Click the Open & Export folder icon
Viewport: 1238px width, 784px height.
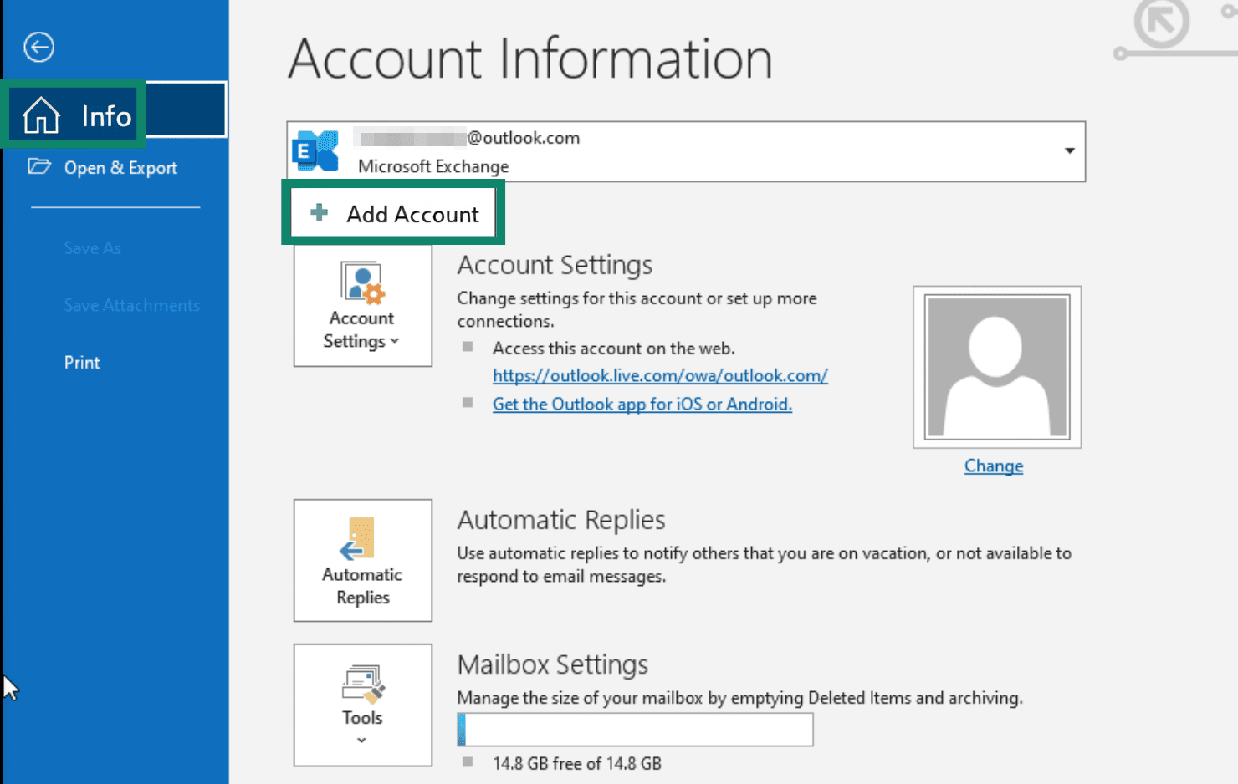coord(38,165)
